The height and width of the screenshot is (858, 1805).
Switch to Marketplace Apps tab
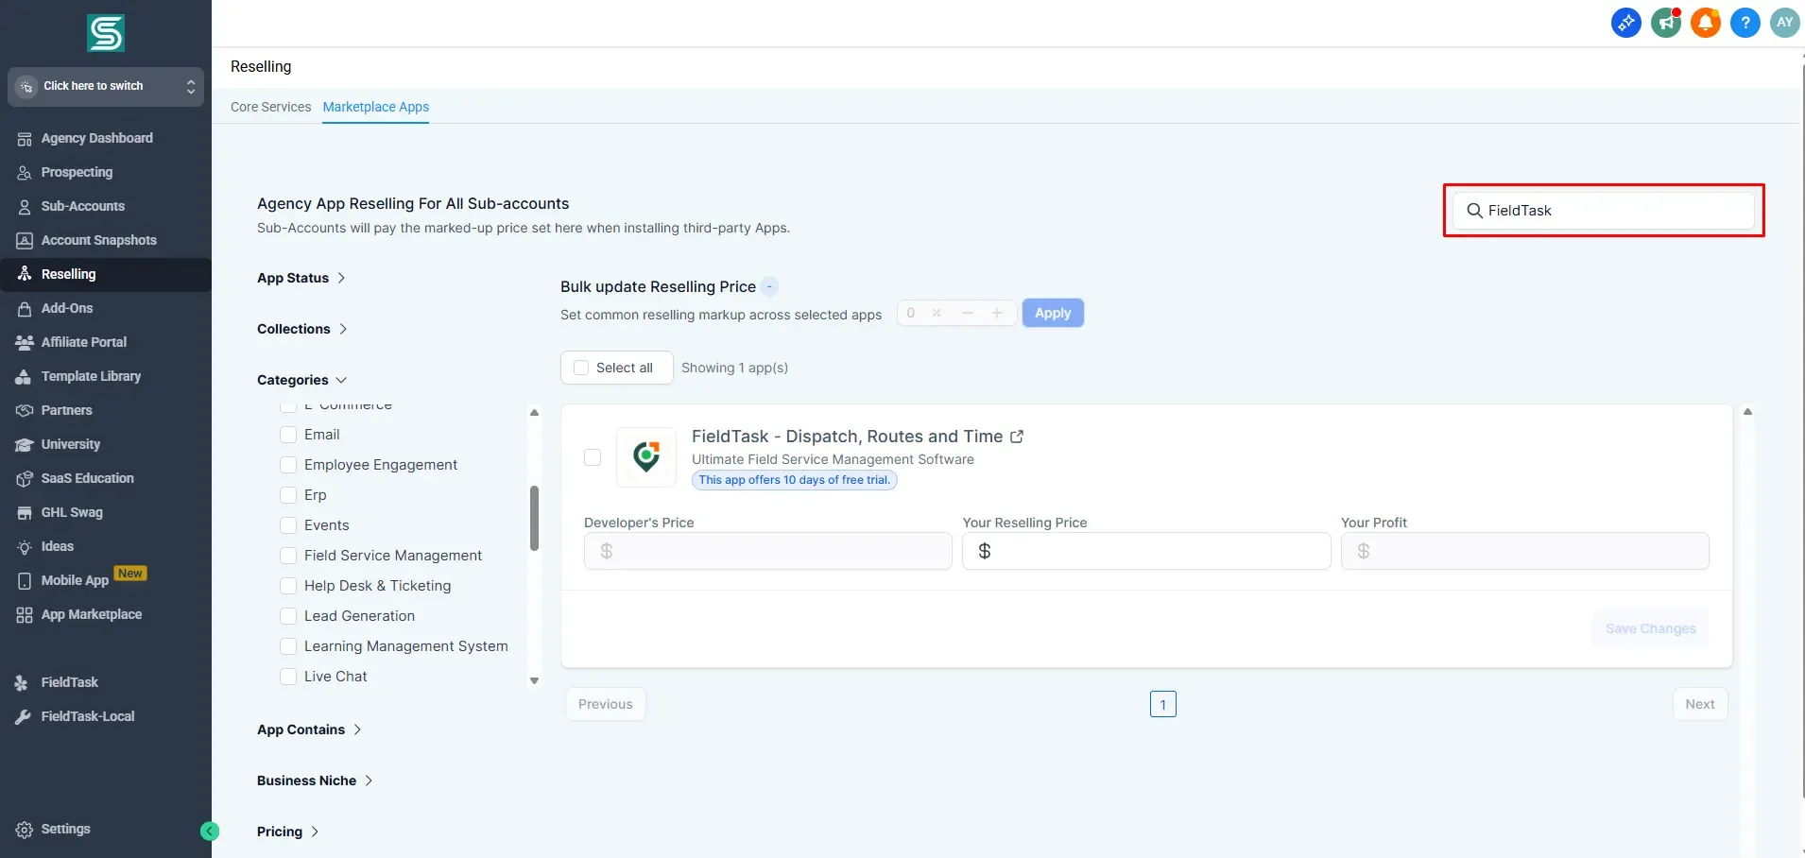point(376,107)
